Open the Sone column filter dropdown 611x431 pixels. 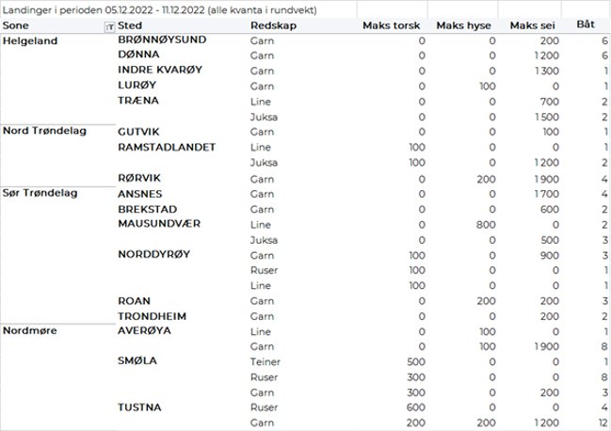(109, 26)
